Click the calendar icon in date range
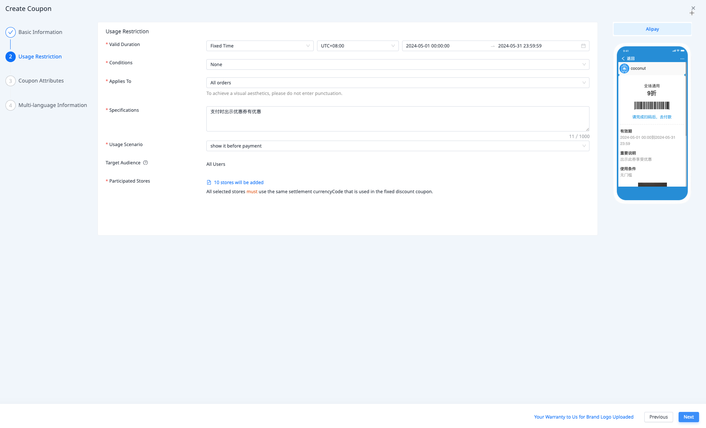Screen dimensions: 706x428 click(583, 46)
